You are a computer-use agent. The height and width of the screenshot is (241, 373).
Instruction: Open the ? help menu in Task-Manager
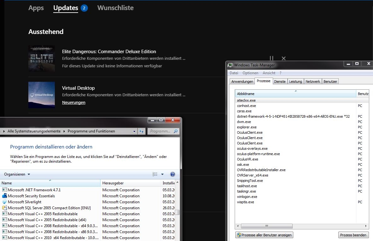[x=280, y=73]
